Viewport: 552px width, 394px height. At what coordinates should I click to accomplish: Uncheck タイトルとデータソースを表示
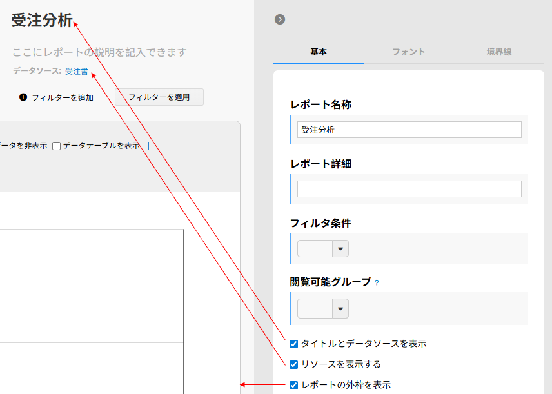point(294,344)
